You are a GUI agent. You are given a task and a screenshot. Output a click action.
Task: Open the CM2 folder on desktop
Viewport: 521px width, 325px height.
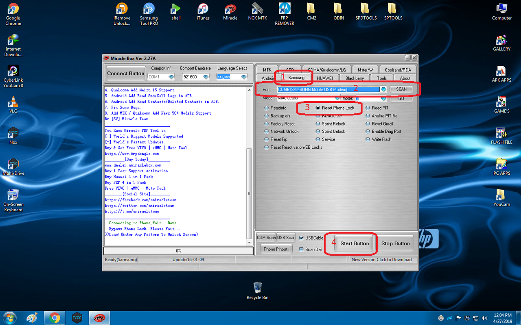[311, 12]
